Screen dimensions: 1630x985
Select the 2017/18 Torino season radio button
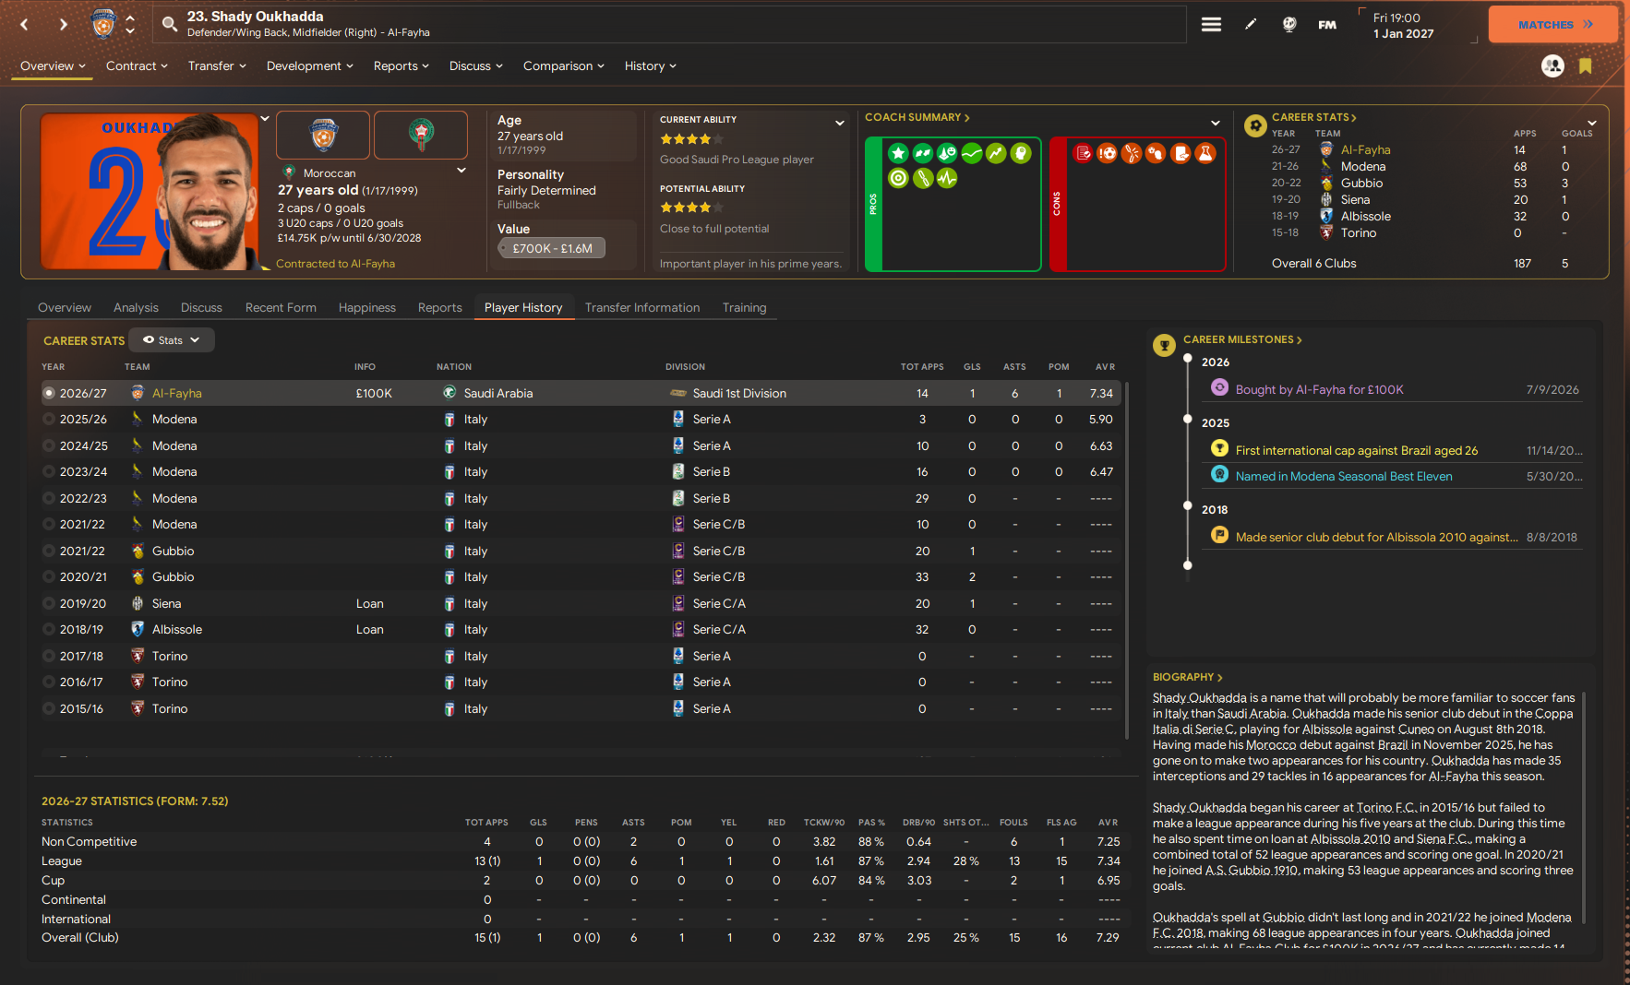(x=49, y=657)
